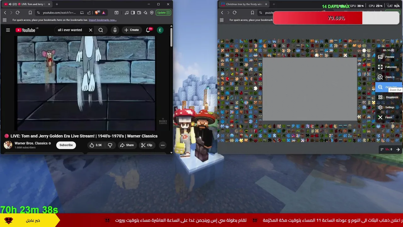Reload the YouTube page
The height and width of the screenshot is (227, 403).
pos(18,13)
